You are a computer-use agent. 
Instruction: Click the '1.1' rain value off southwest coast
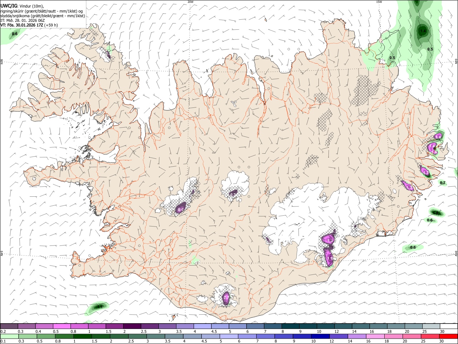click(100, 307)
